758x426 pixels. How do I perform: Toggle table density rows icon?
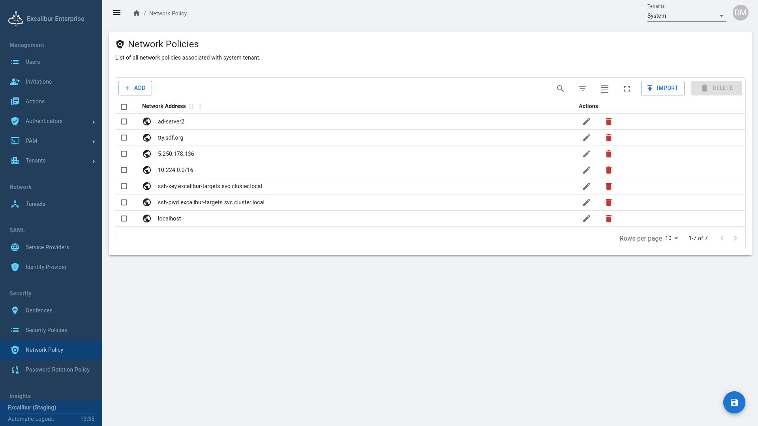604,88
